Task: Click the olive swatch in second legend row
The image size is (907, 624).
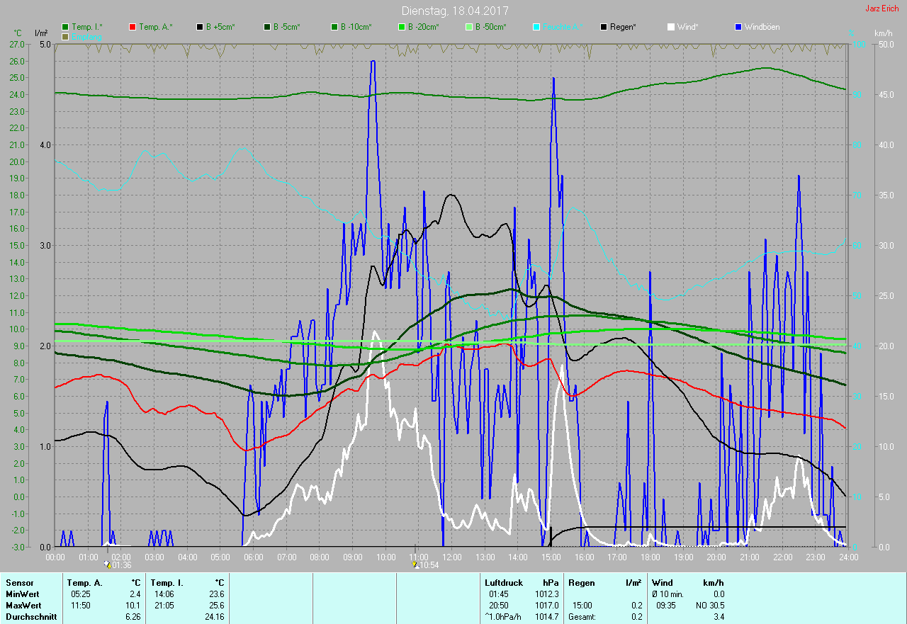Action: (66, 36)
